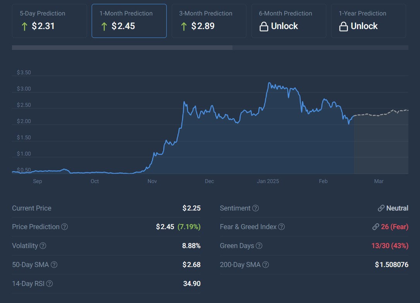Switch to the 3-Month Prediction tab
Image resolution: width=420 pixels, height=303 pixels.
[209, 21]
